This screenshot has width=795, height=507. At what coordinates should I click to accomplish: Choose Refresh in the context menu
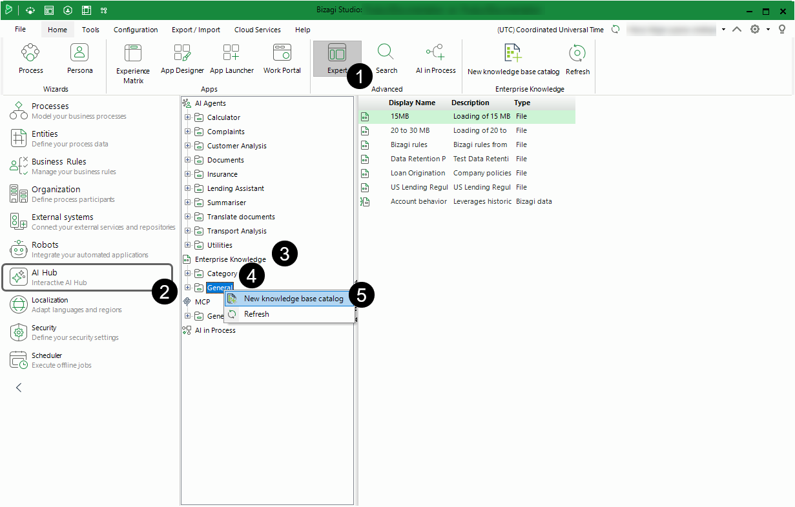tap(289, 314)
